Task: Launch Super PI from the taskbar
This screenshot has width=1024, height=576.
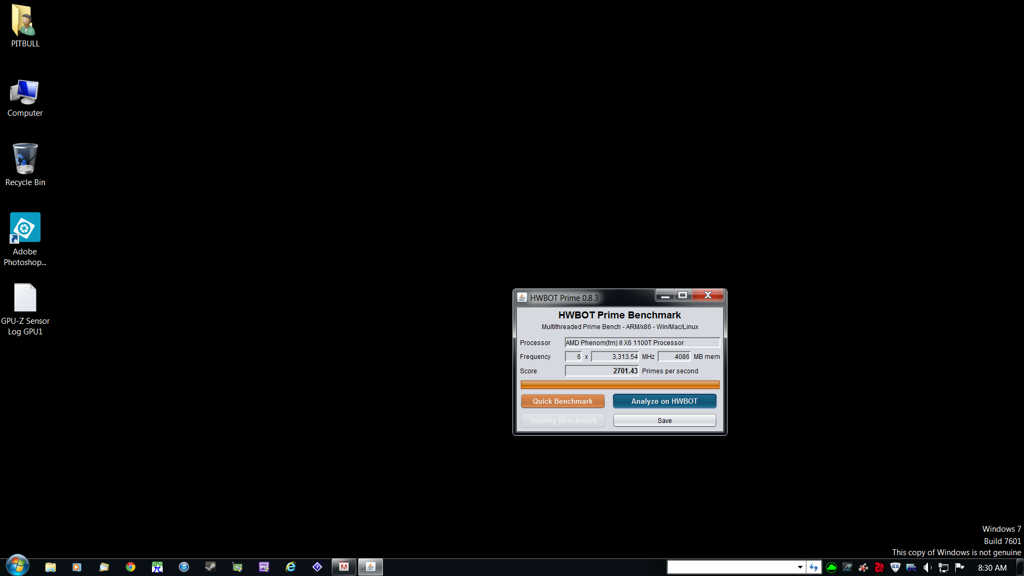Action: point(157,567)
